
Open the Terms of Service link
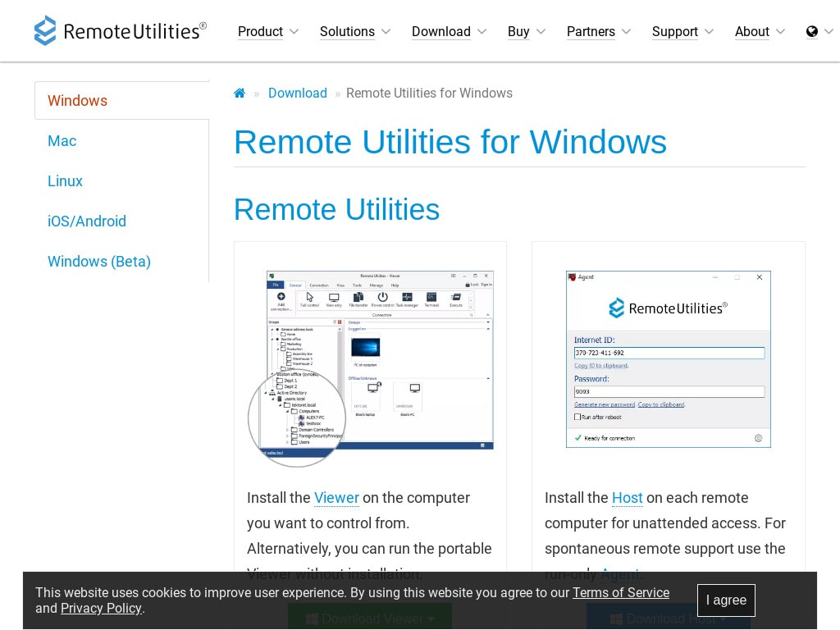[x=621, y=592]
